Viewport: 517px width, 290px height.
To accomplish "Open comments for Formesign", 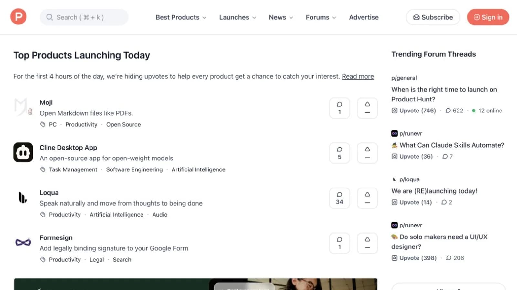I will pyautogui.click(x=339, y=243).
